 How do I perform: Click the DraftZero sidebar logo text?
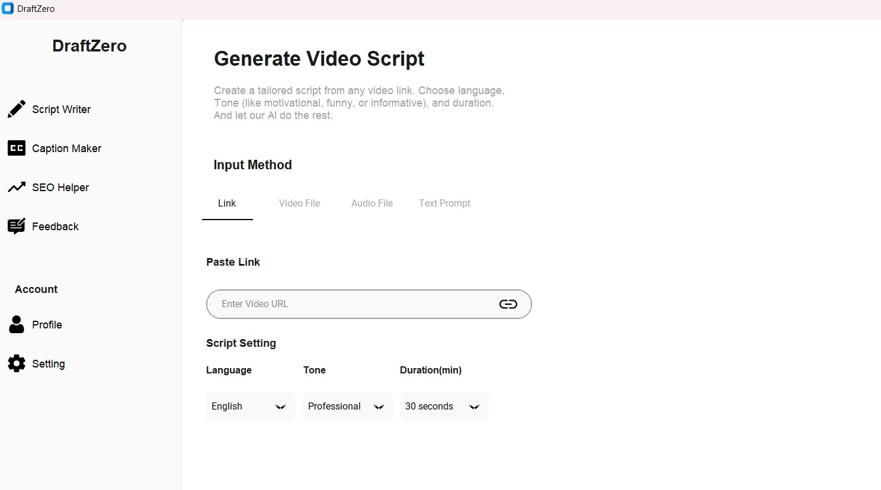(x=89, y=46)
